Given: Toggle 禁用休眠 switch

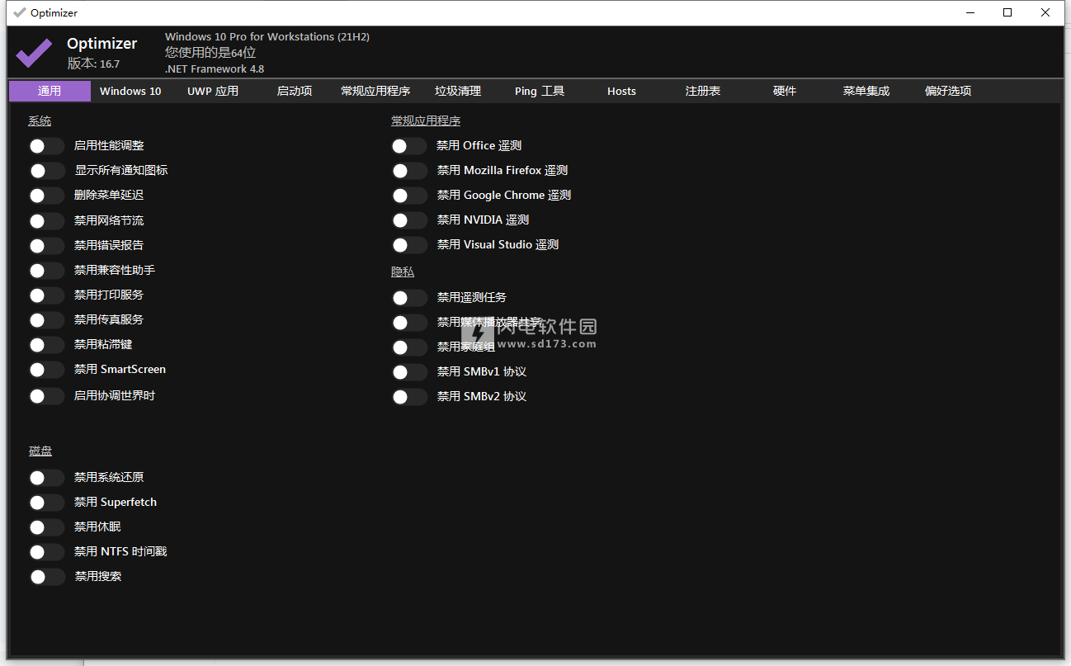Looking at the screenshot, I should point(46,527).
